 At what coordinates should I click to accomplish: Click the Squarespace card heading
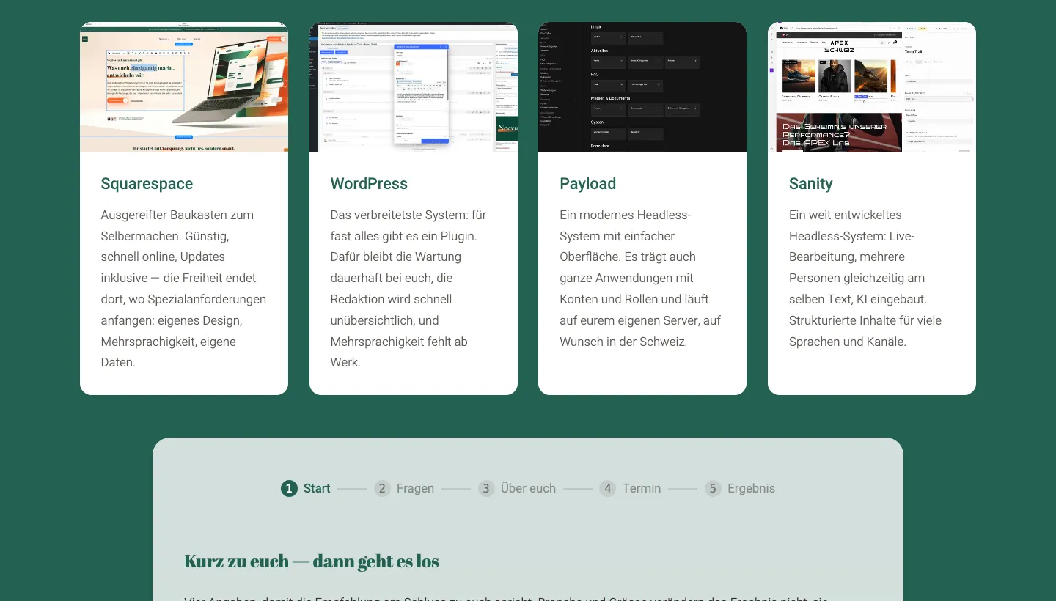click(147, 184)
